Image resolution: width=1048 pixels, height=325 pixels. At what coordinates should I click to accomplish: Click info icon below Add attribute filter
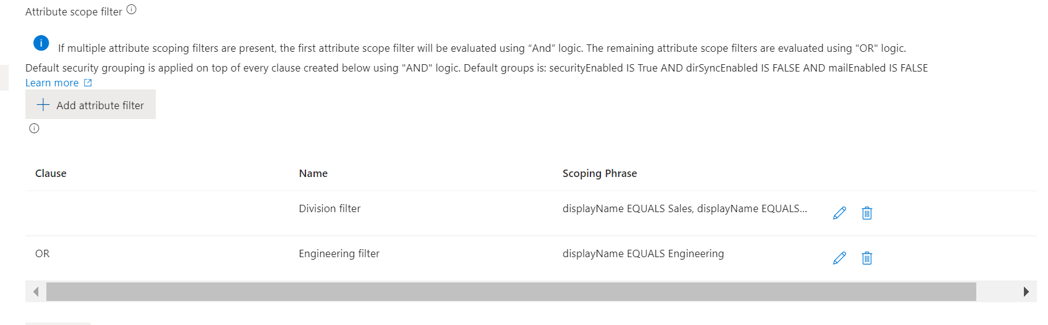(34, 128)
